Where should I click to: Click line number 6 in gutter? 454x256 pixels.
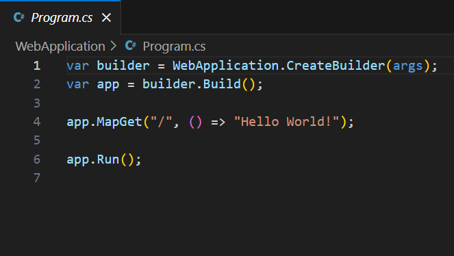(x=37, y=159)
